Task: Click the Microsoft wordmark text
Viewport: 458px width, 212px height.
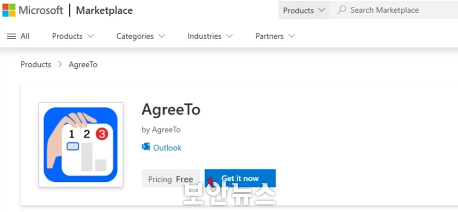Action: coord(41,11)
